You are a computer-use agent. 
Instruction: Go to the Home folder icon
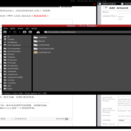(x=38, y=32)
